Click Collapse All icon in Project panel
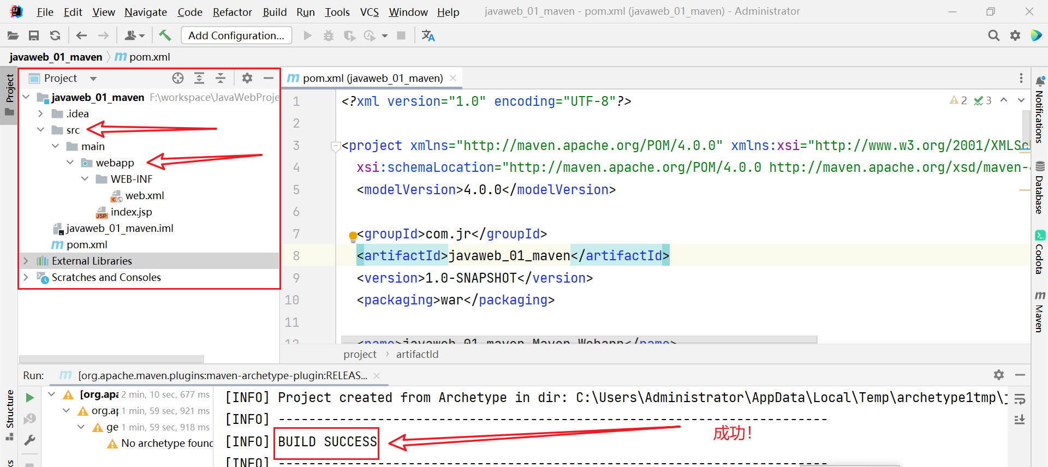 click(x=221, y=78)
